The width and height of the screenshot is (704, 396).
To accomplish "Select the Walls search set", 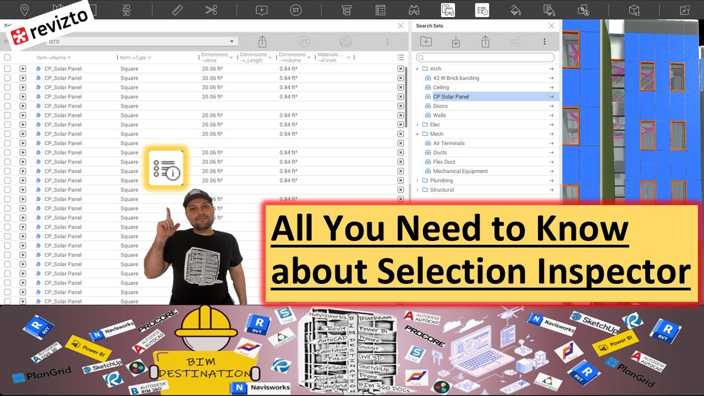I will click(439, 116).
